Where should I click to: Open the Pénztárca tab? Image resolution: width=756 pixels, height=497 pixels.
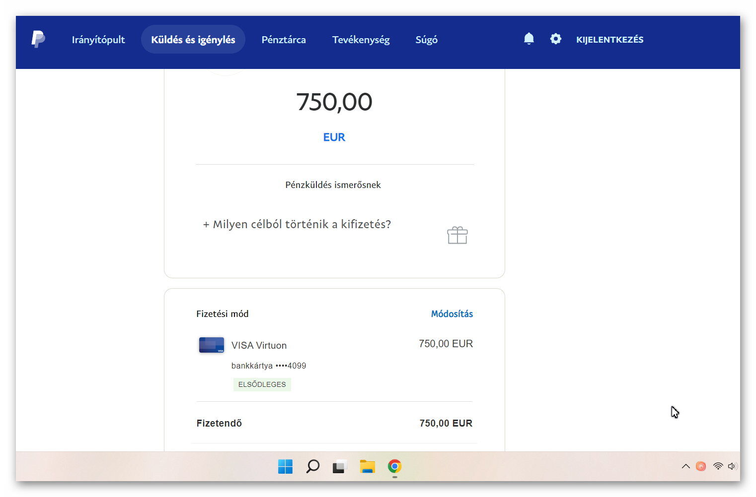[x=284, y=40]
